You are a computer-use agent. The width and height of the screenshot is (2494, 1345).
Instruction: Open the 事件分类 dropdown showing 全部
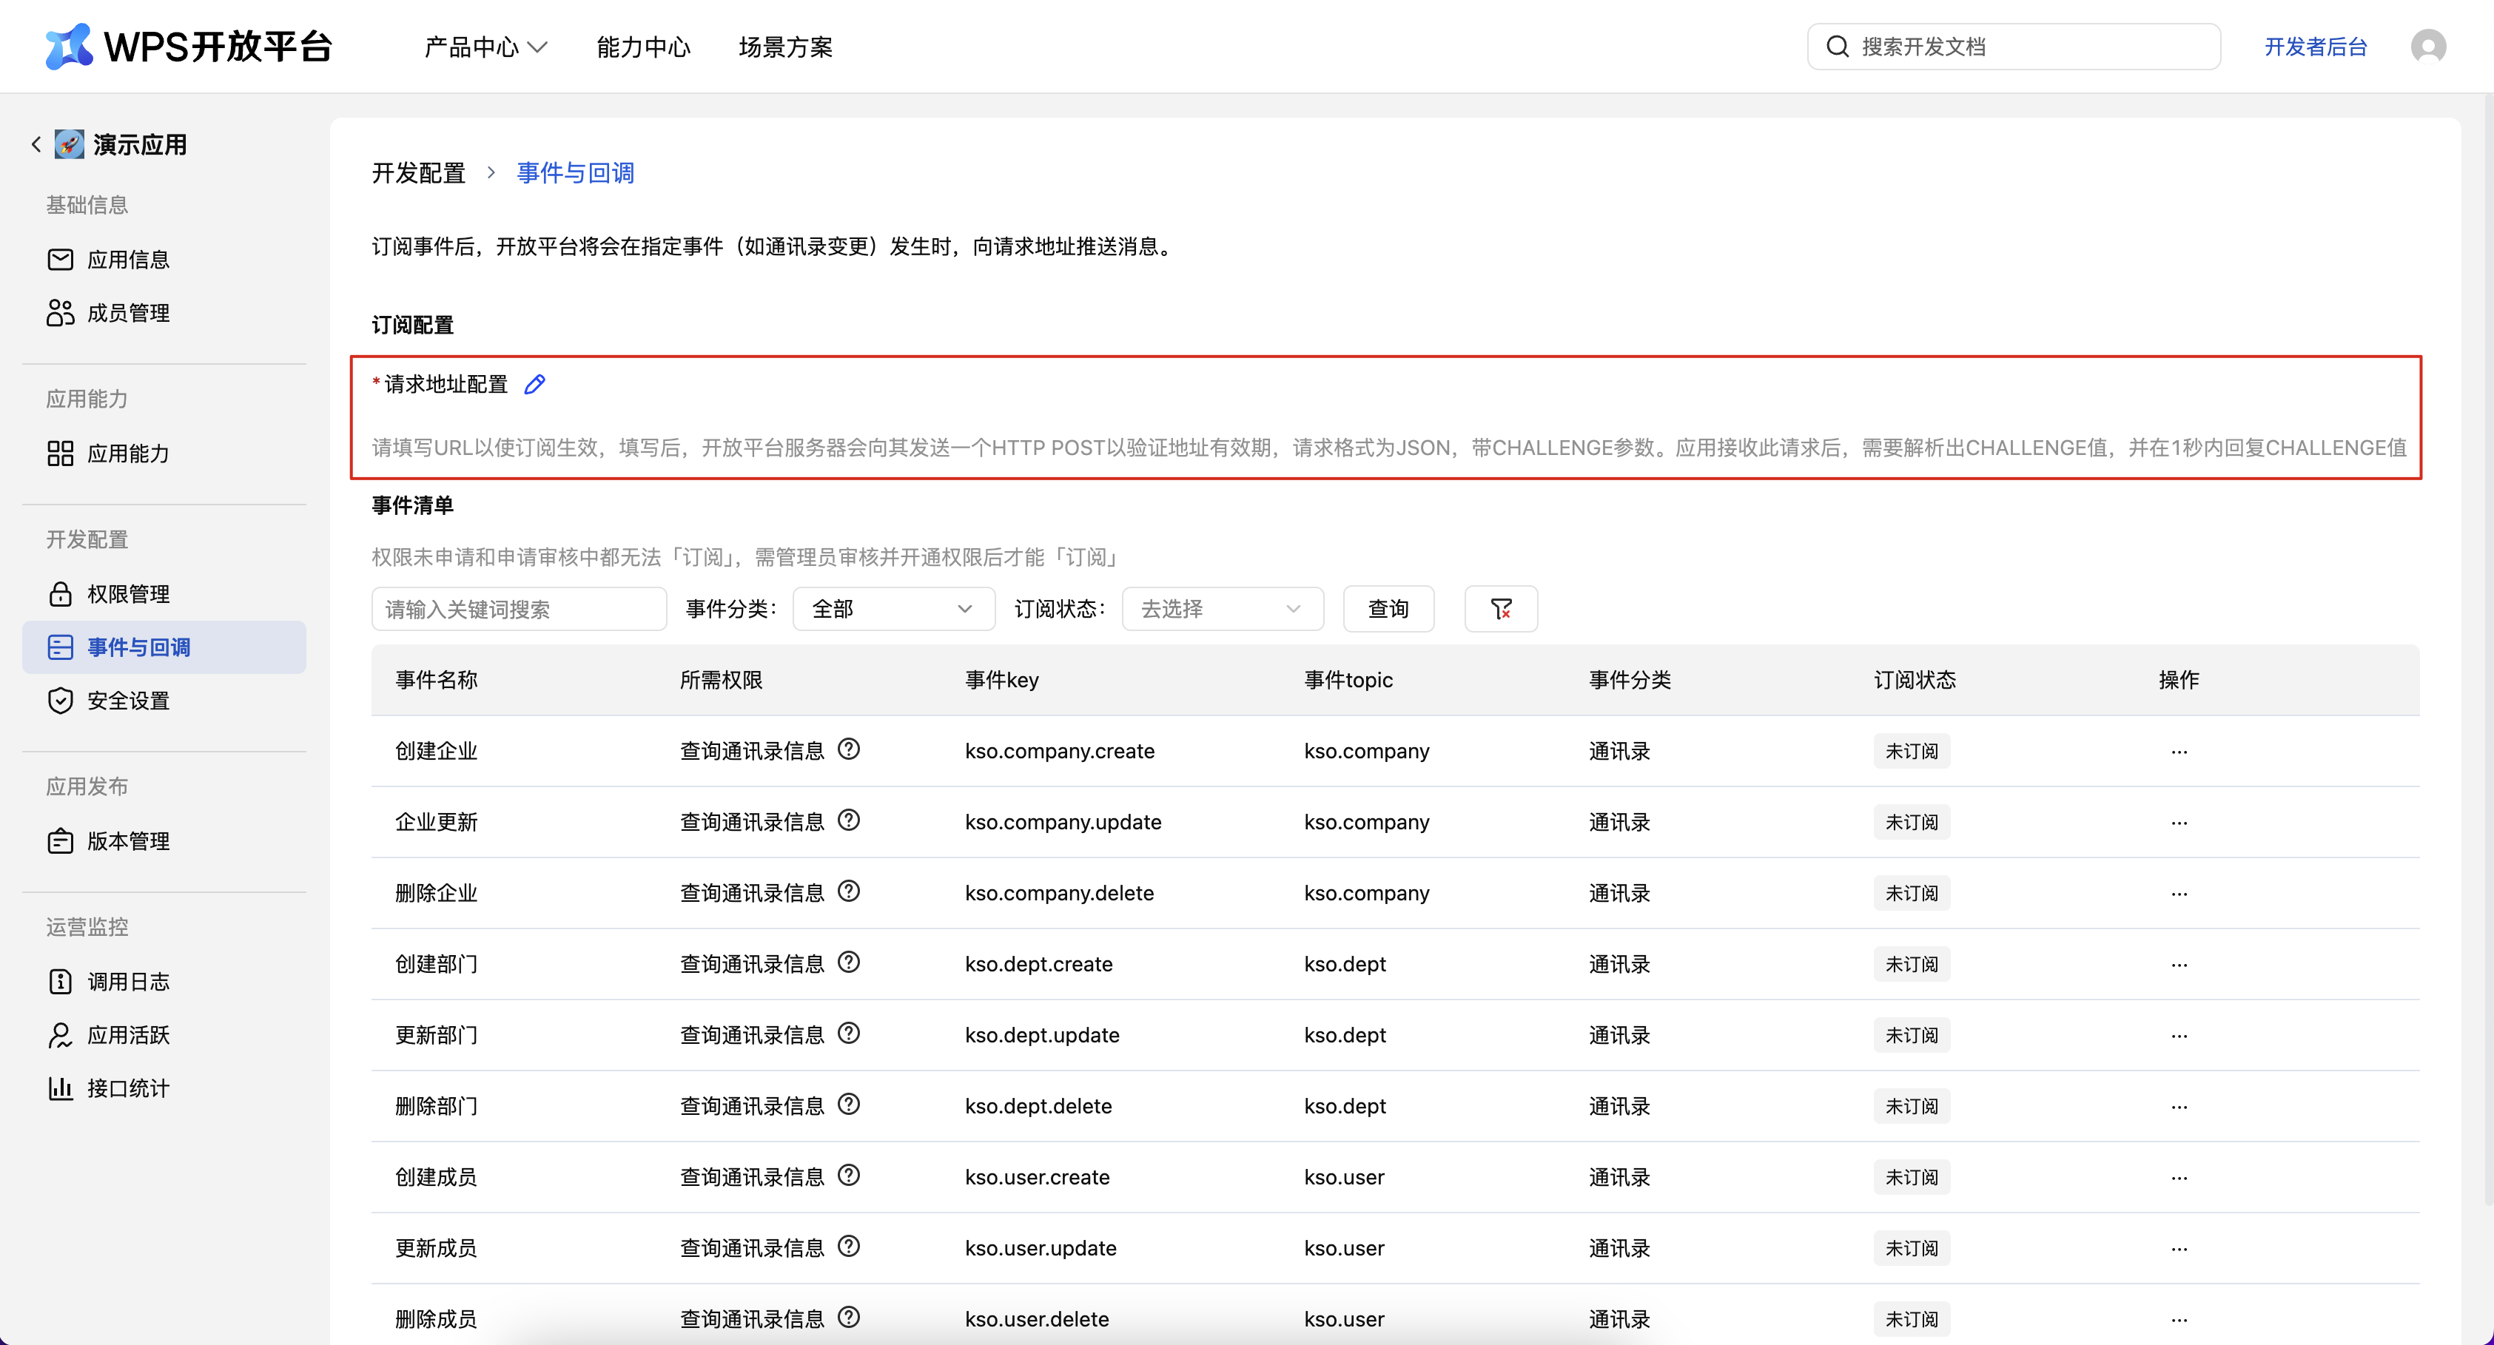pyautogui.click(x=893, y=609)
